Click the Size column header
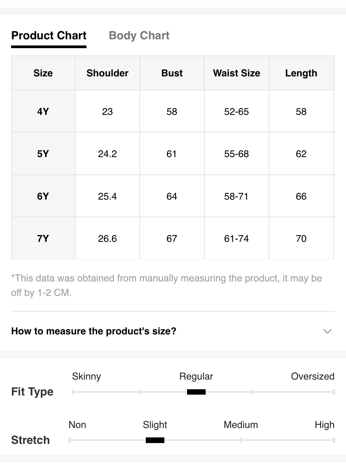Image resolution: width=346 pixels, height=467 pixels. pyautogui.click(x=43, y=73)
